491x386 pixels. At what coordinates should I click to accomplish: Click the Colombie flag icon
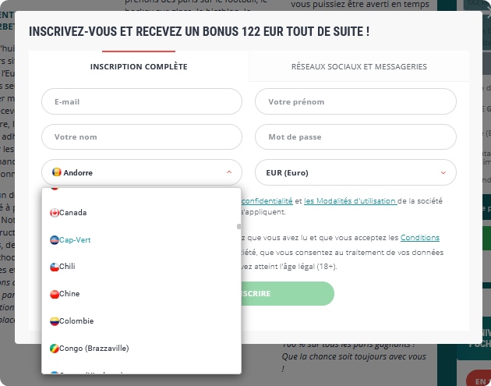point(55,321)
